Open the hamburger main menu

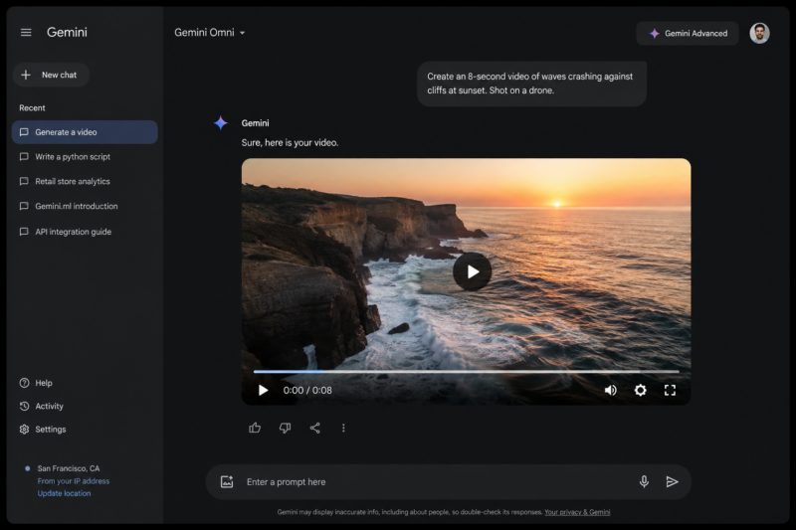pyautogui.click(x=26, y=33)
